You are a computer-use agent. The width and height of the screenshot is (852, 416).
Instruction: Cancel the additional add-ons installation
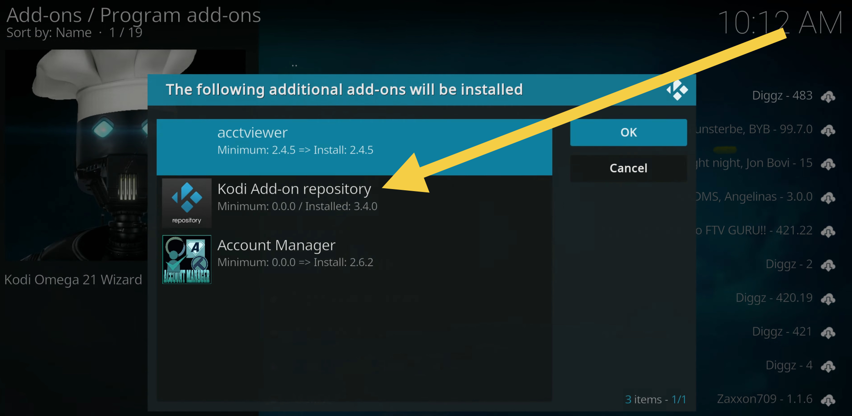tap(628, 168)
